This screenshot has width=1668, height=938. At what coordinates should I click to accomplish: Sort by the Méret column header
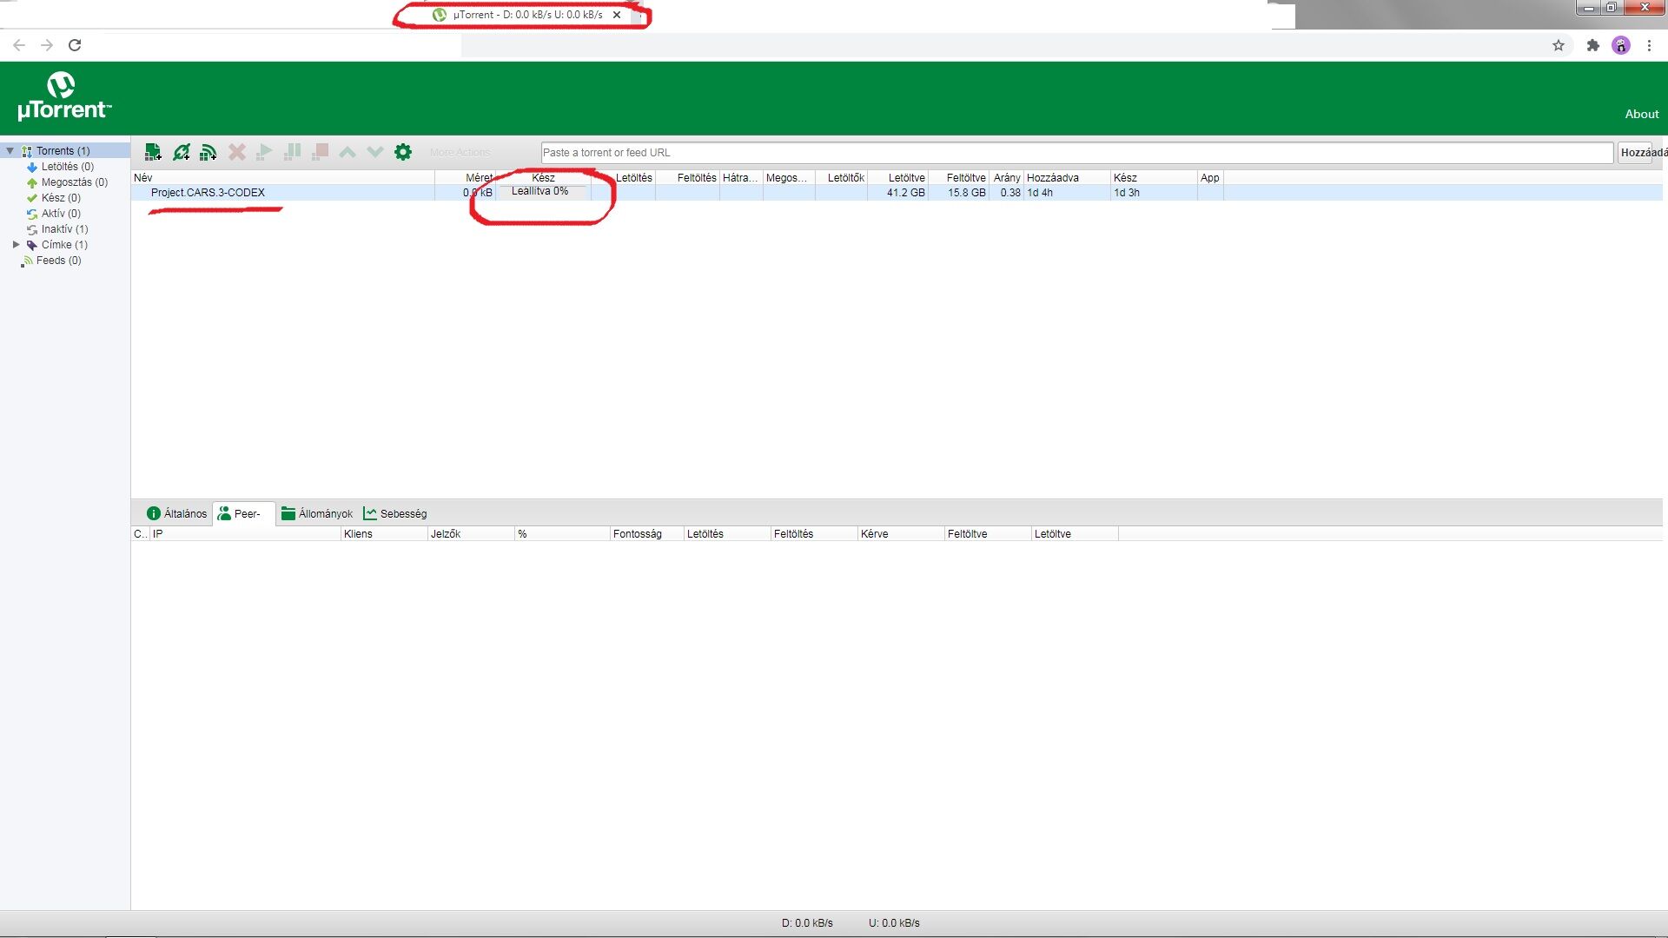pos(466,178)
